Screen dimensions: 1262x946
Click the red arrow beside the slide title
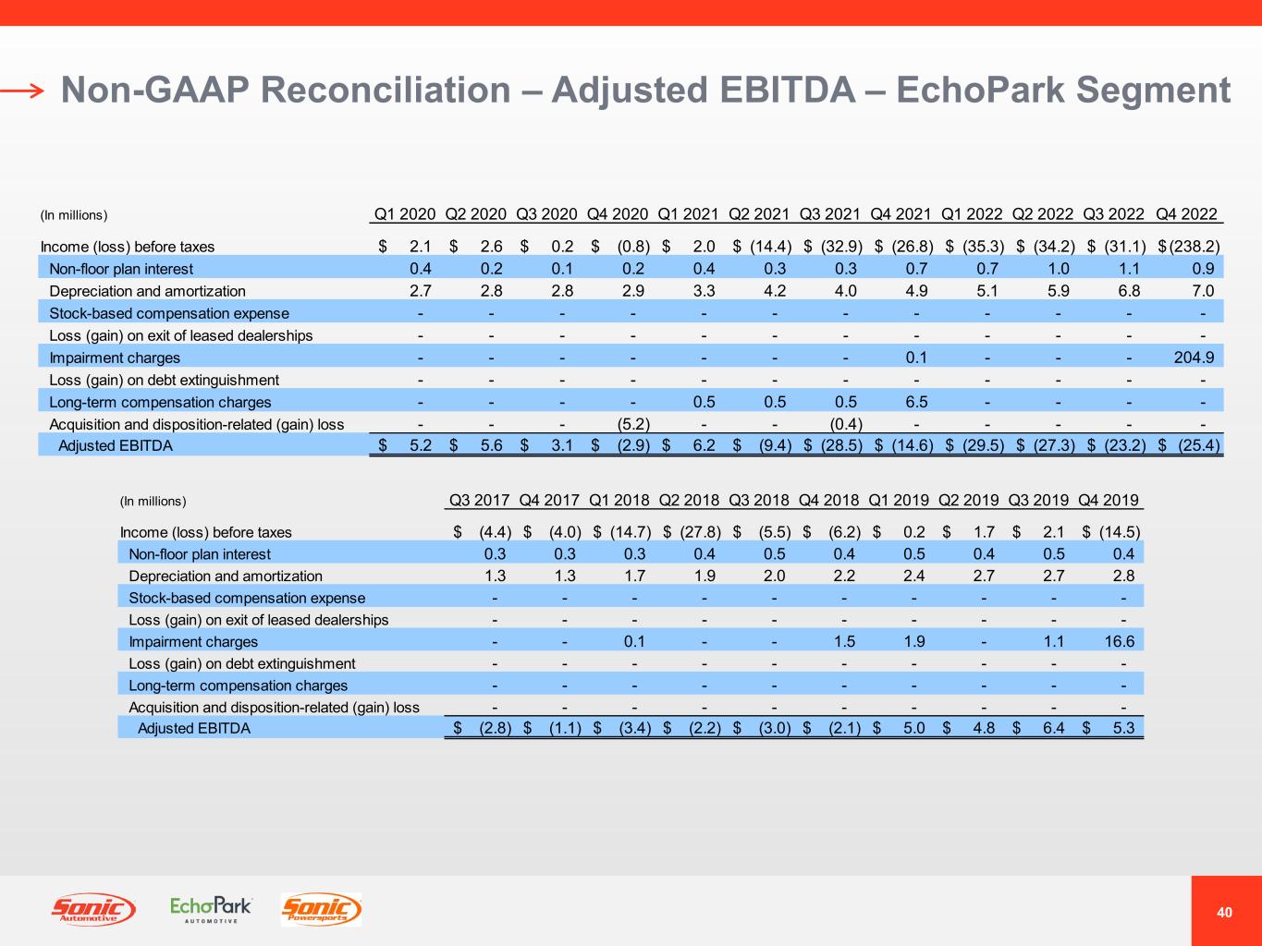(x=23, y=91)
